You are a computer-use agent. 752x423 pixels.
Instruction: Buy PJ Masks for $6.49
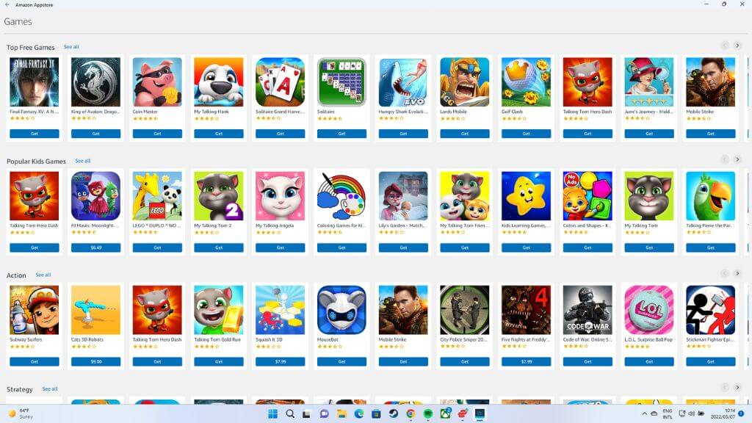pyautogui.click(x=95, y=248)
